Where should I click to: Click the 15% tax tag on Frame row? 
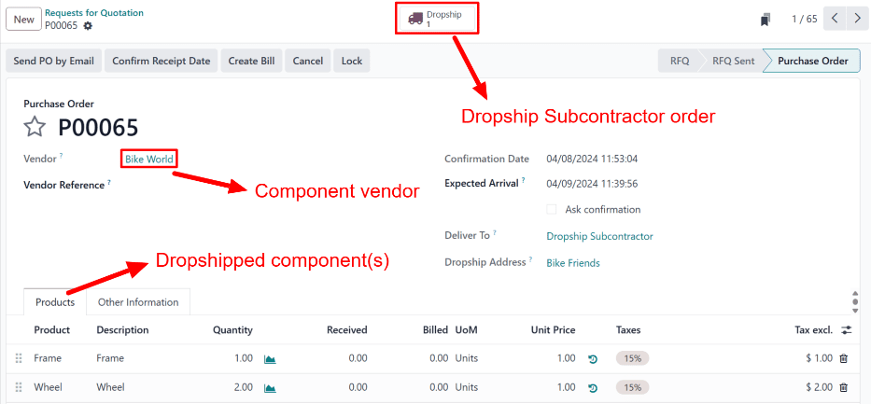[x=632, y=358]
